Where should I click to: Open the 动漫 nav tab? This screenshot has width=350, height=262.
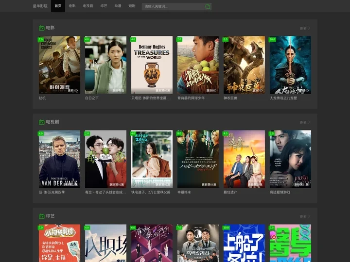coord(118,6)
